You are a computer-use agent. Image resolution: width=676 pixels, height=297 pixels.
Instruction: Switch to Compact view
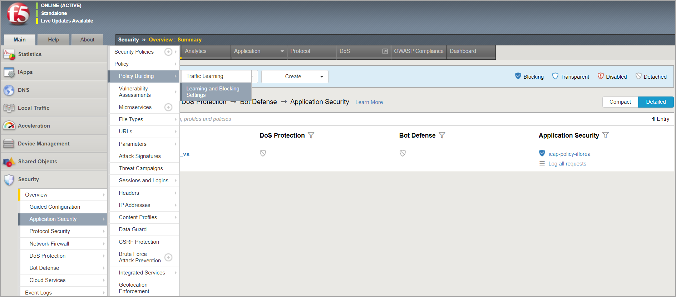coord(620,102)
